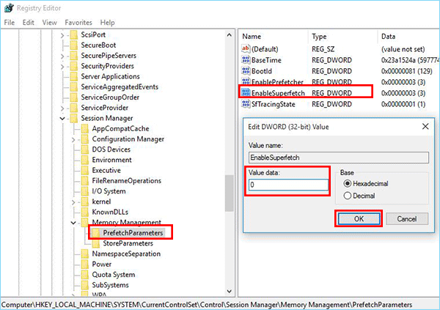The width and height of the screenshot is (440, 310).
Task: Expand the Configuration Manager tree node
Action: (x=73, y=139)
